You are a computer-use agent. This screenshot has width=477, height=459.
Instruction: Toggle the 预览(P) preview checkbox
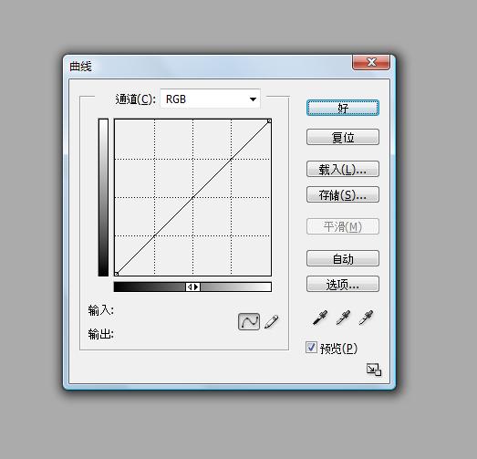tap(311, 348)
